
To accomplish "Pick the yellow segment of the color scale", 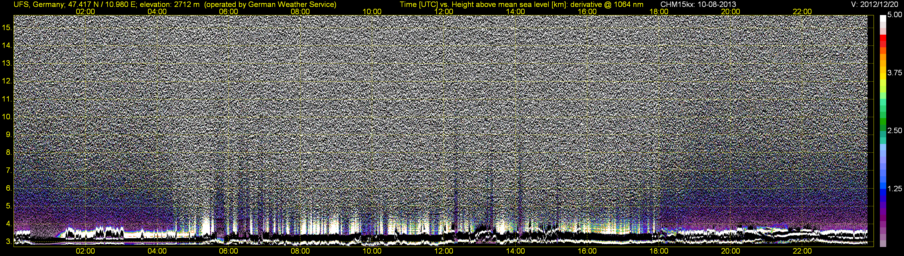I will click(883, 76).
